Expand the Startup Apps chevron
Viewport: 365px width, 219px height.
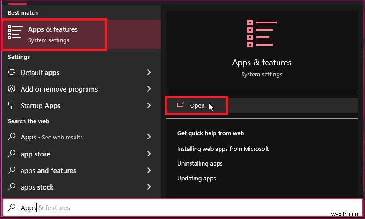(149, 106)
